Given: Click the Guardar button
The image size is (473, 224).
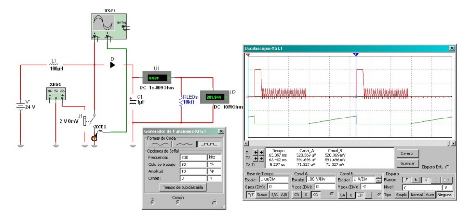Looking at the screenshot, I should (x=407, y=163).
